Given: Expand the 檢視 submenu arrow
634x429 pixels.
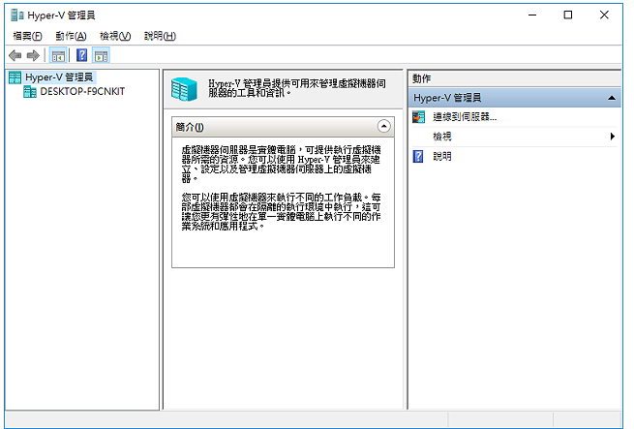Looking at the screenshot, I should [613, 137].
